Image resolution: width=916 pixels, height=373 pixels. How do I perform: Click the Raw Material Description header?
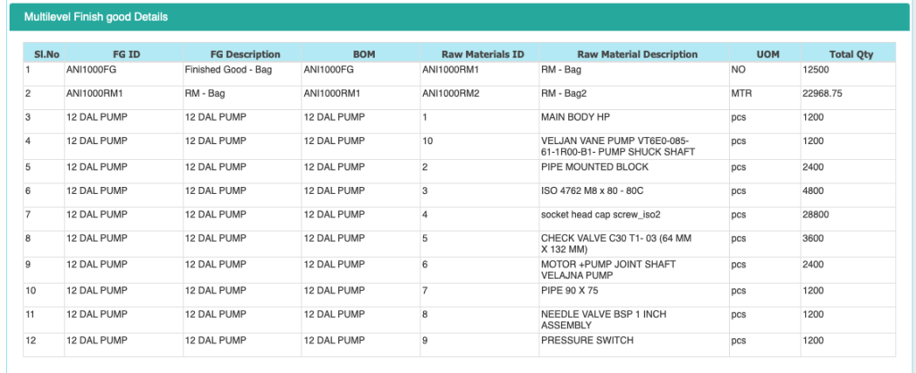click(x=632, y=54)
